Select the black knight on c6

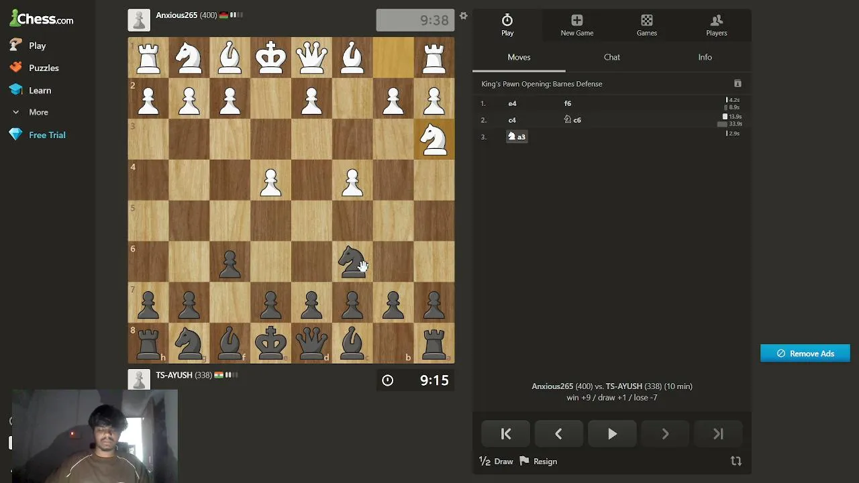[352, 262]
